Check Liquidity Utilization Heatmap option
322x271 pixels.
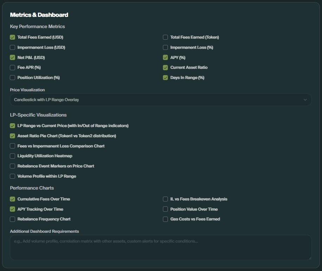tap(13, 156)
